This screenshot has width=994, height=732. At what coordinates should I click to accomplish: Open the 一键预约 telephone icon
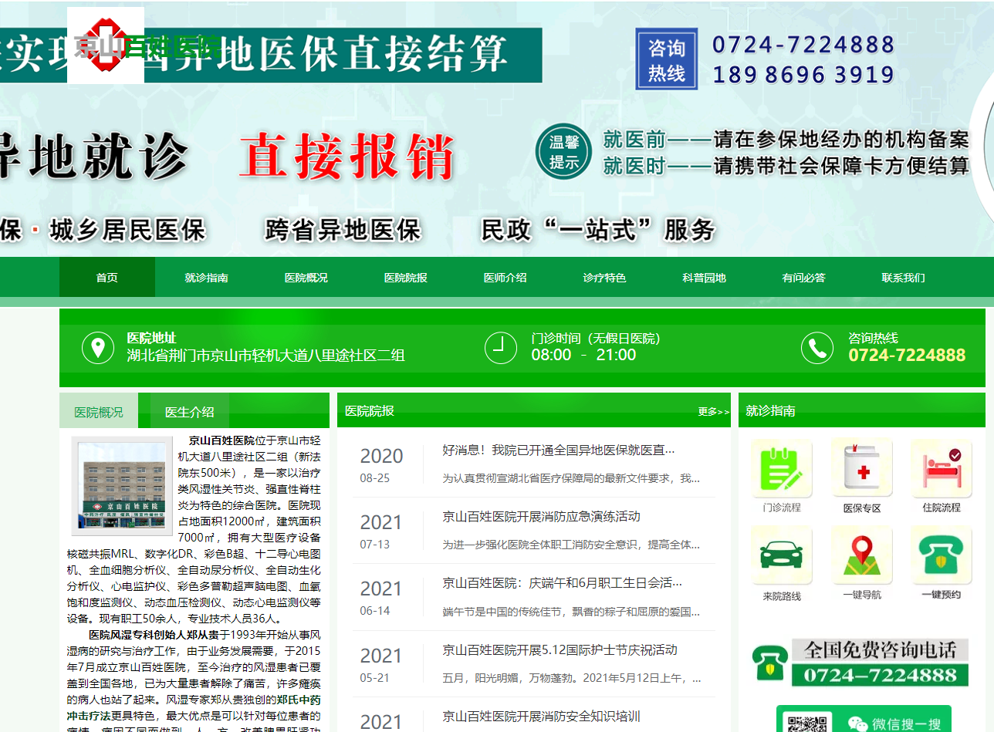point(942,556)
